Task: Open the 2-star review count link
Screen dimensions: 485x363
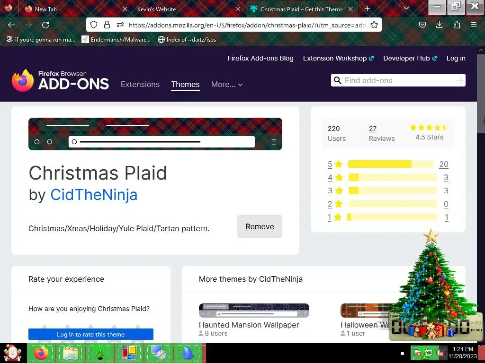Action: coord(446,204)
